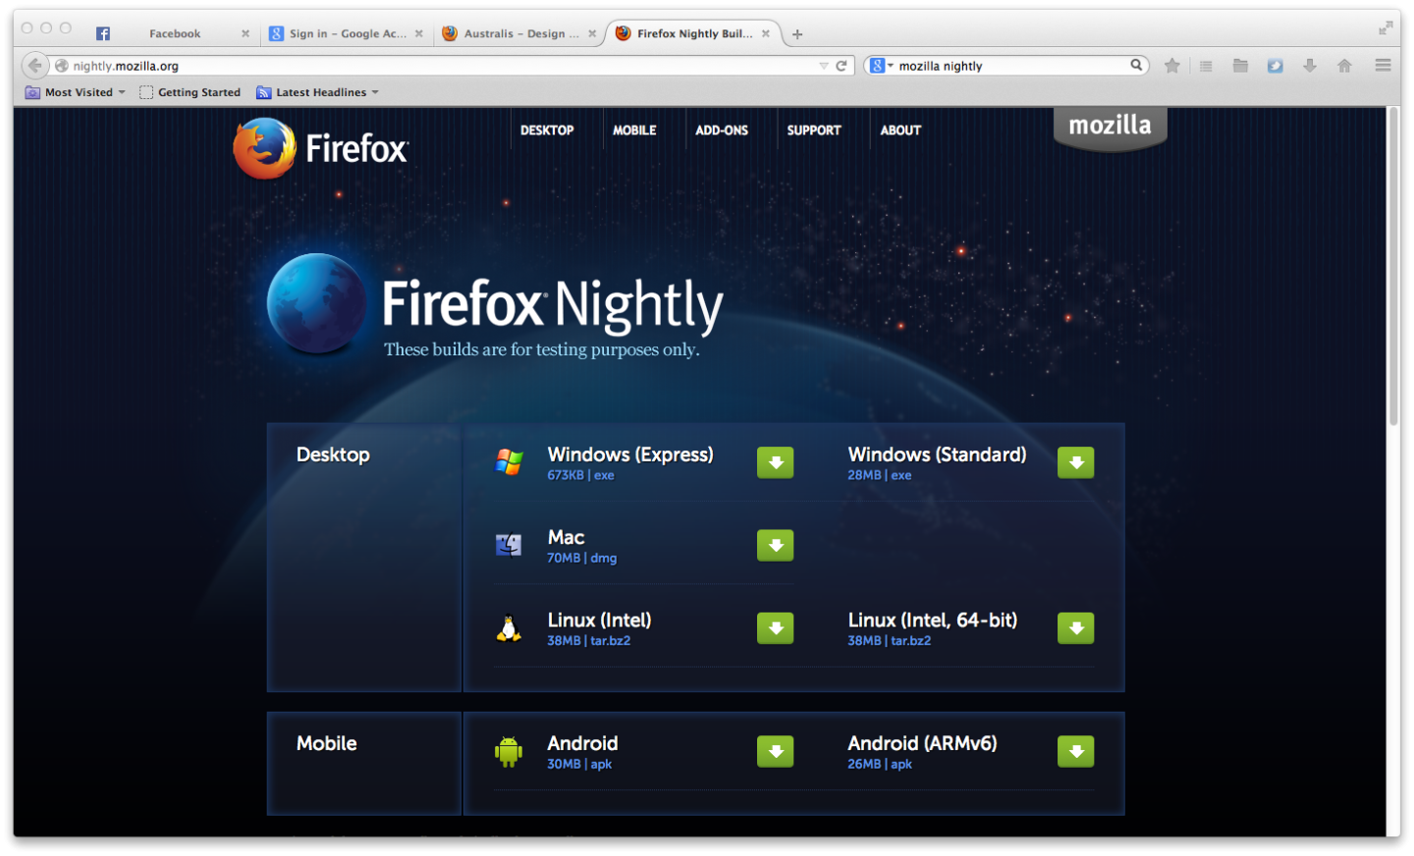Open the ADD-ONS navigation menu item

[x=722, y=129]
